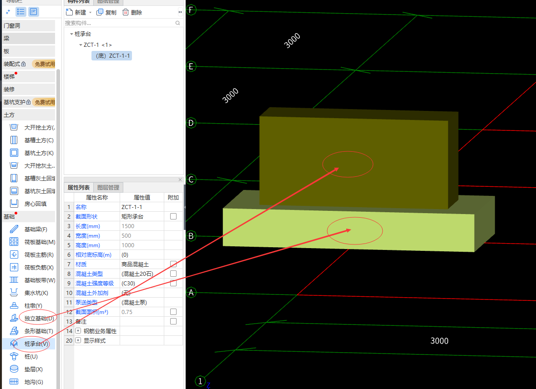This screenshot has width=536, height=389.
Task: Click the add (plus) navigation icon
Action: point(8,12)
